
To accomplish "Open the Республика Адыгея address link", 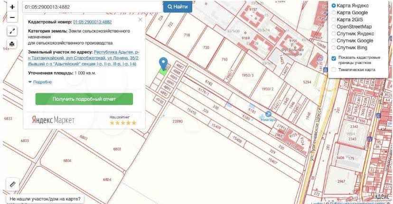I will coord(84,58).
